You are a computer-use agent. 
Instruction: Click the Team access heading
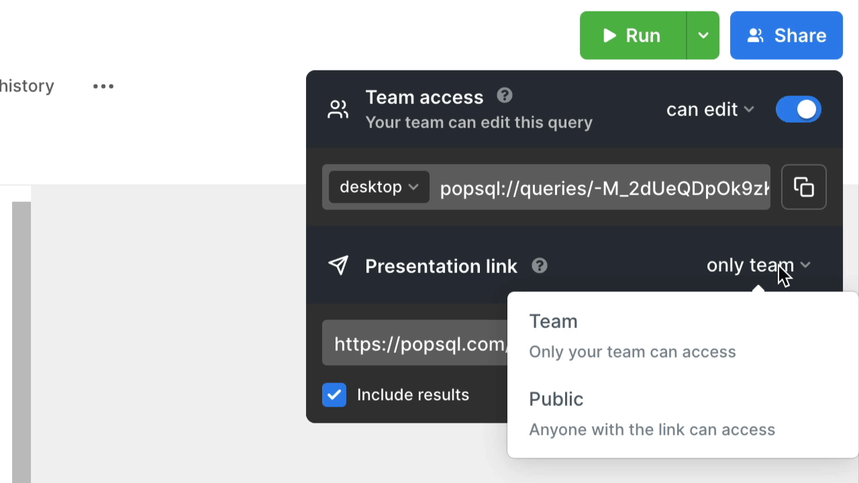[x=424, y=97]
